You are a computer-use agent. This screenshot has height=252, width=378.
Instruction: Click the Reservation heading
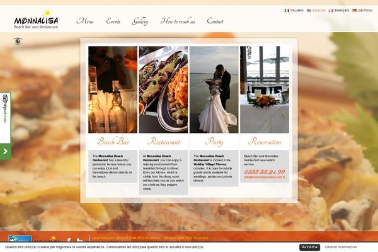(x=265, y=141)
